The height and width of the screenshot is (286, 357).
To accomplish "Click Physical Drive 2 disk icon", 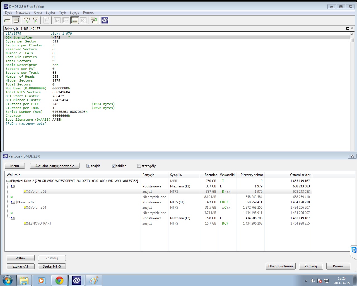I will coord(8,181).
